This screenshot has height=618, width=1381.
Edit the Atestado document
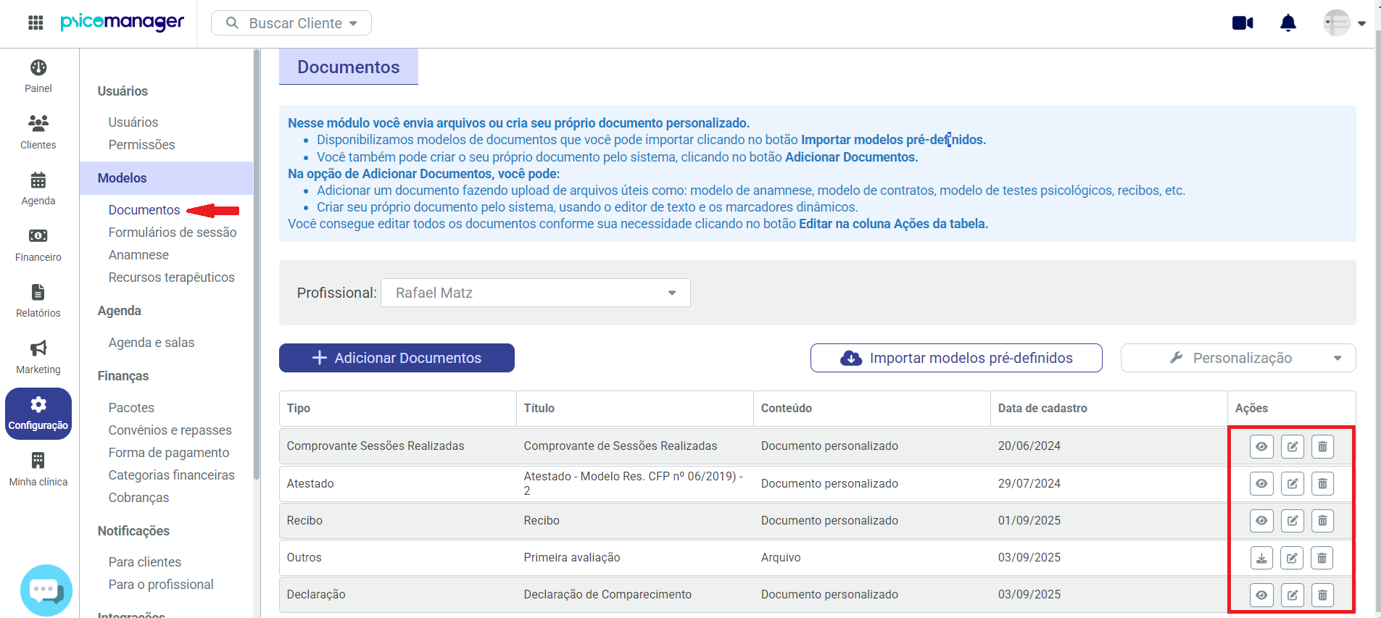tap(1293, 483)
